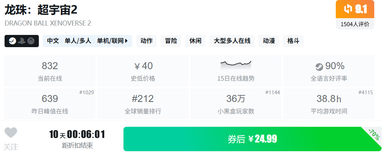Viewport: 383px width, 154px height.
Task: Click the Xbox platform icon
Action: pyautogui.click(x=30, y=41)
